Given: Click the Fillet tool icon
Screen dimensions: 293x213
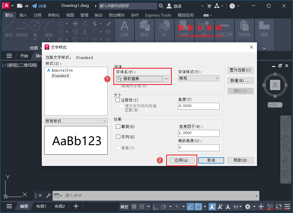Looking at the screenshot, I should point(94,32).
